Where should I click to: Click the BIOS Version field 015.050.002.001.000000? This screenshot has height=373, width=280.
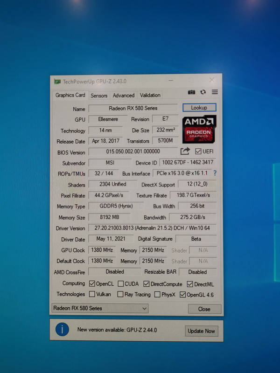[x=133, y=151]
